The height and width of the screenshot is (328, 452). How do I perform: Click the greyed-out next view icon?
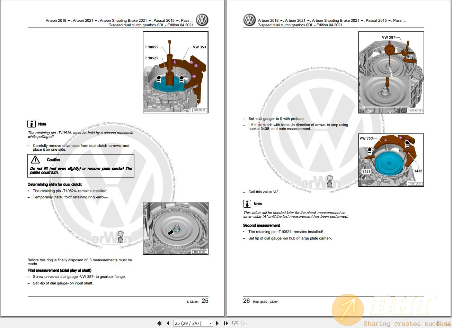point(244,323)
